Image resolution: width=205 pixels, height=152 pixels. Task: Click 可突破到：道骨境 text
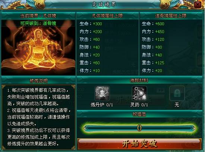38,23
